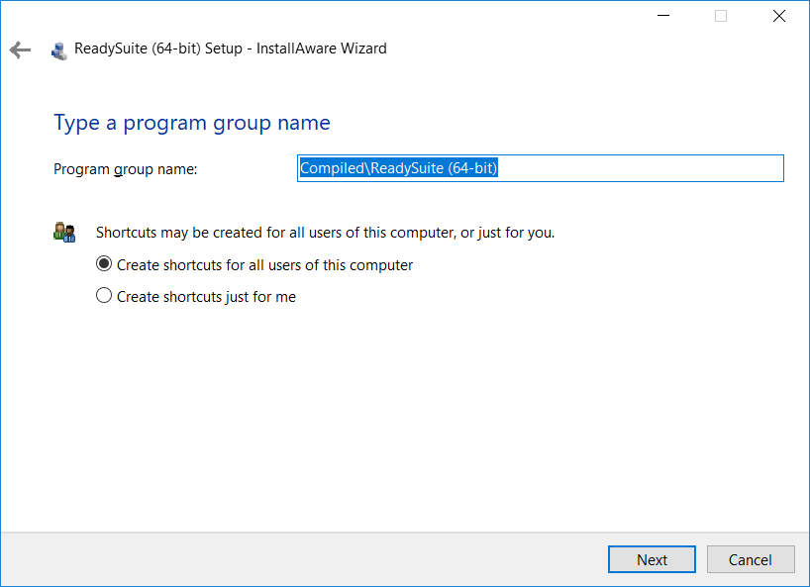Choose the just for me radio button
This screenshot has width=810, height=587.
coord(104,295)
